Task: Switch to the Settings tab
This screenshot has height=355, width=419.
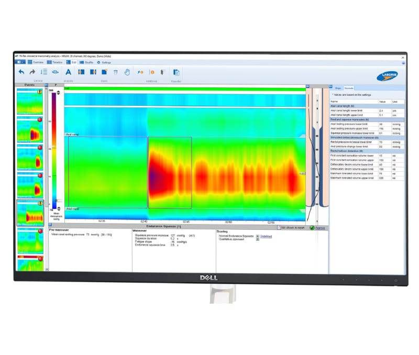Action: pyautogui.click(x=104, y=62)
